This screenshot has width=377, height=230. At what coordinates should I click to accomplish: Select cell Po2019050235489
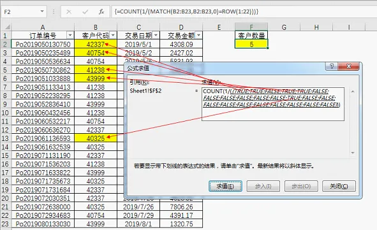click(43, 53)
